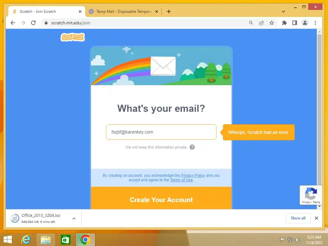Click the reCAPTCHA badge
The height and width of the screenshot is (246, 328).
(x=311, y=195)
